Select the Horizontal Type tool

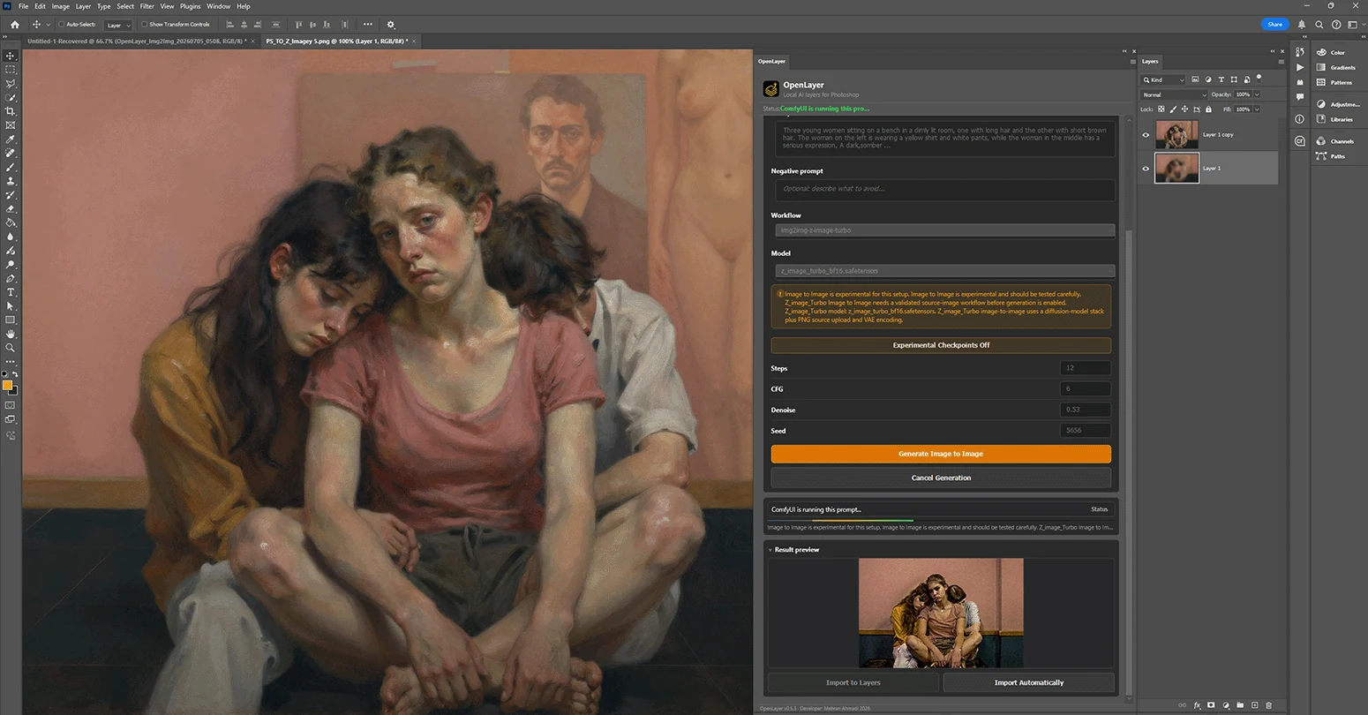point(11,292)
